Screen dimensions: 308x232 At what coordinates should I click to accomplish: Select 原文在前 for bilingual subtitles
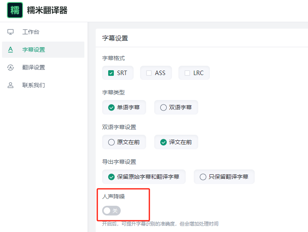pyautogui.click(x=111, y=142)
